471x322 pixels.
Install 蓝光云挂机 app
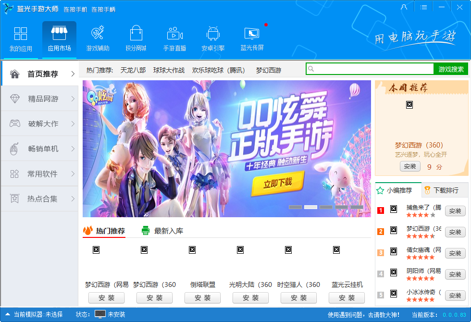347,297
